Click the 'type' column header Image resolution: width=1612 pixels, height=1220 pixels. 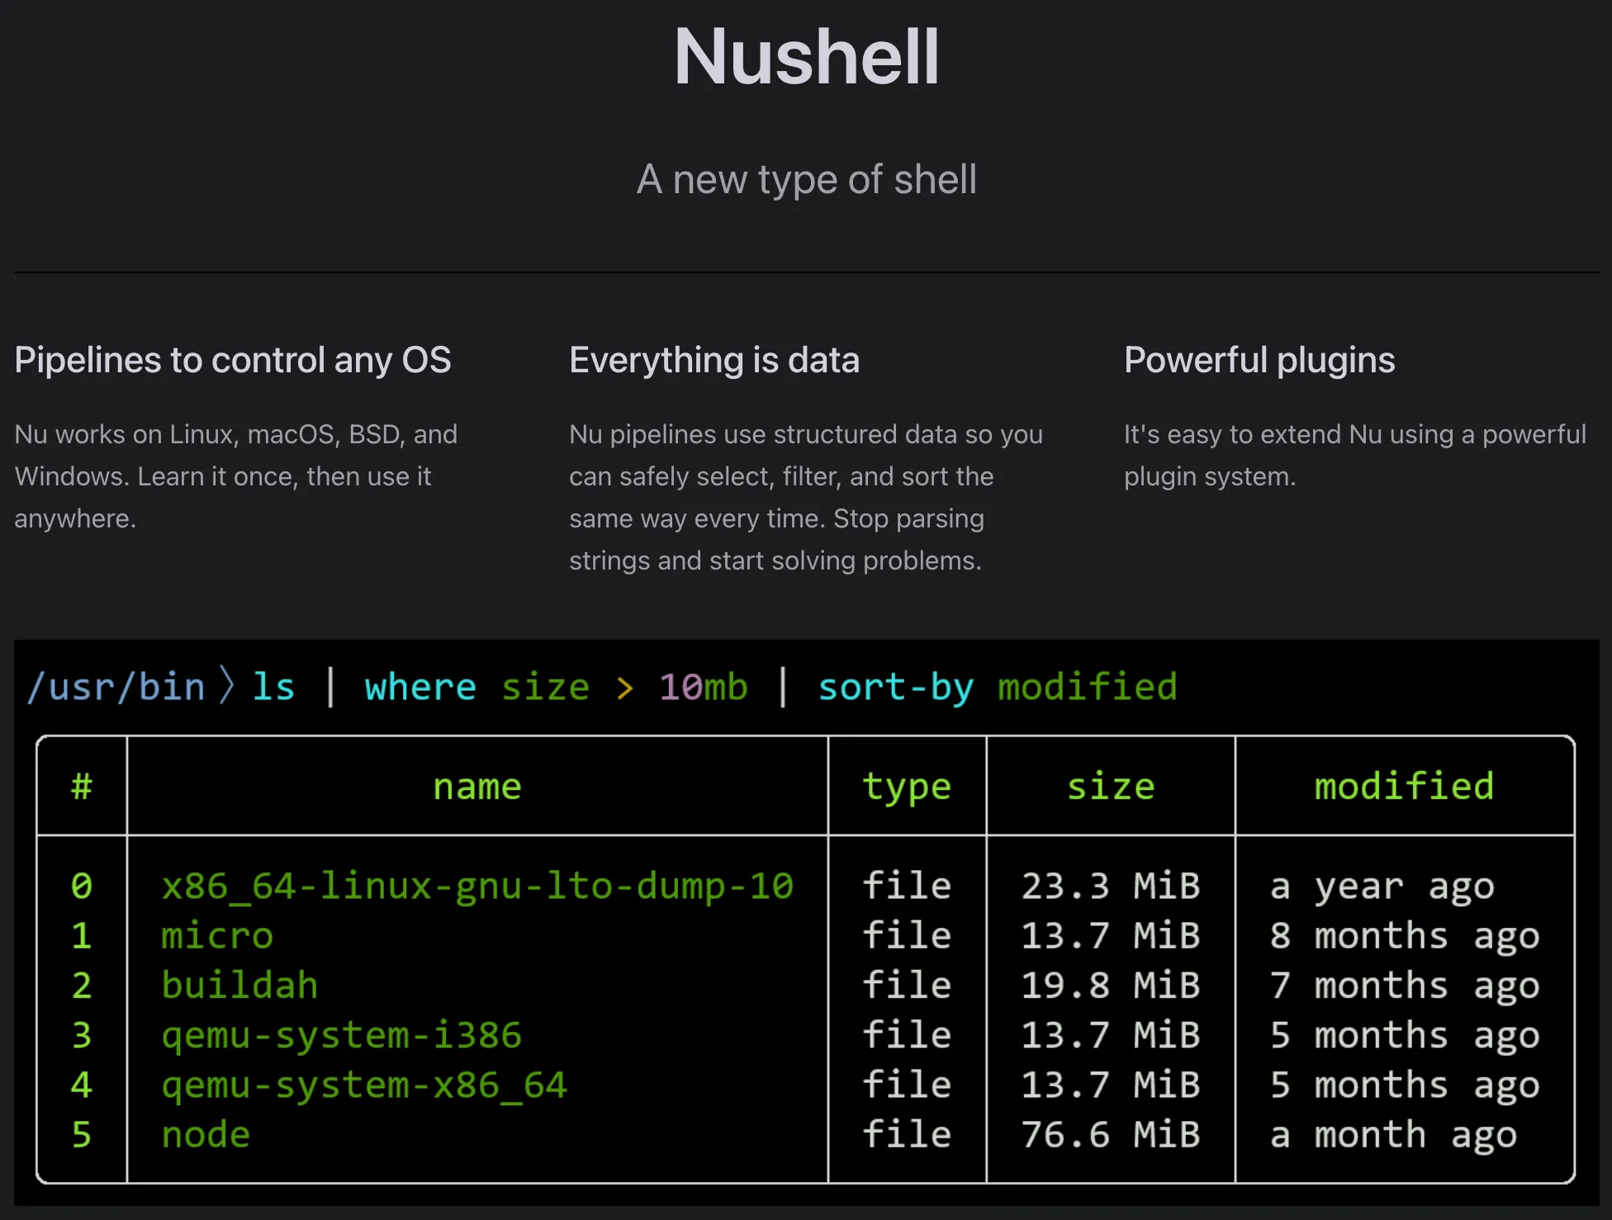(x=907, y=787)
